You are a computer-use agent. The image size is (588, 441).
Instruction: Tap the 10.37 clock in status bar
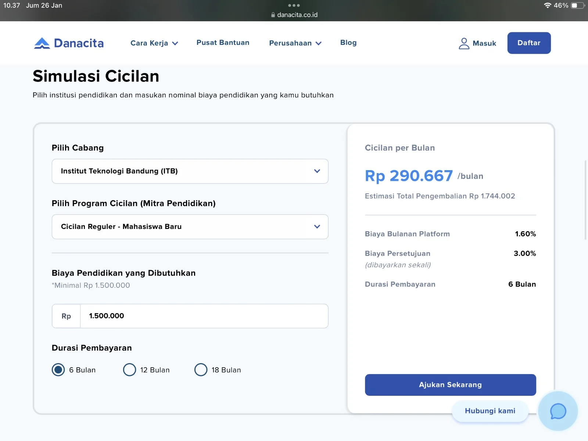pyautogui.click(x=12, y=6)
